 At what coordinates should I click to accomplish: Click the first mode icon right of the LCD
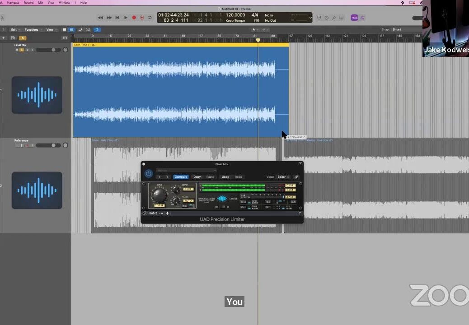click(319, 18)
